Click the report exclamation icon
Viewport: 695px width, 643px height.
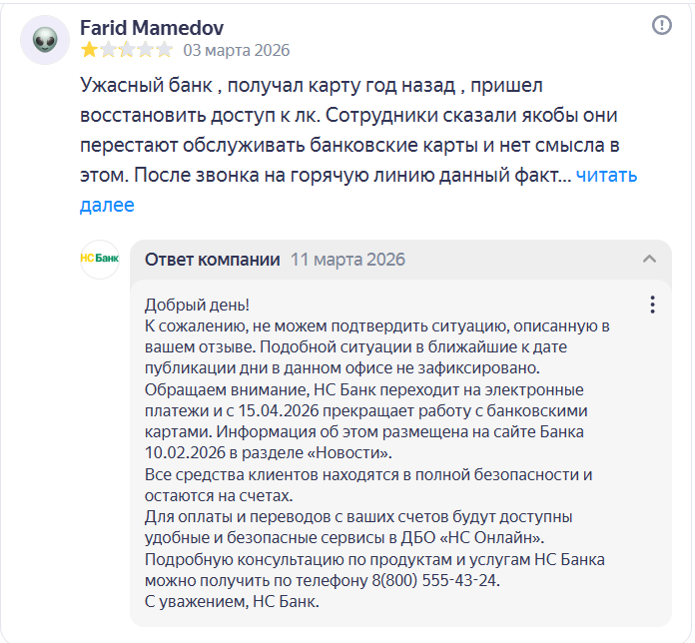(x=662, y=26)
